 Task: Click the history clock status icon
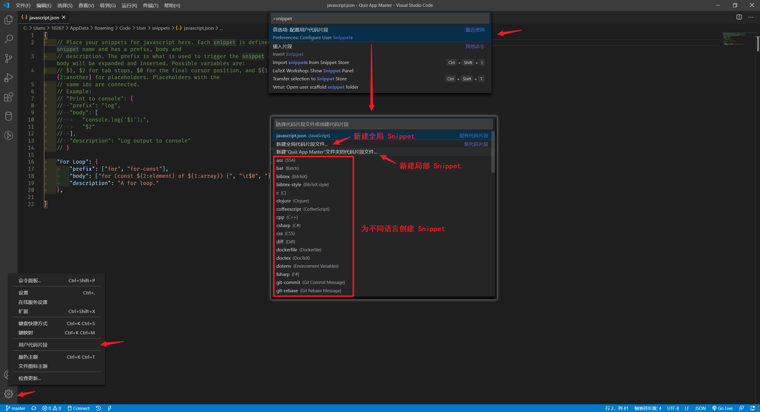(98, 408)
